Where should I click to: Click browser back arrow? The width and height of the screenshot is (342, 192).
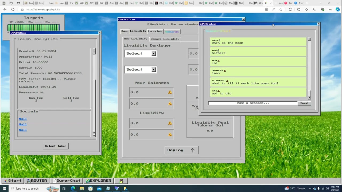point(5,9)
